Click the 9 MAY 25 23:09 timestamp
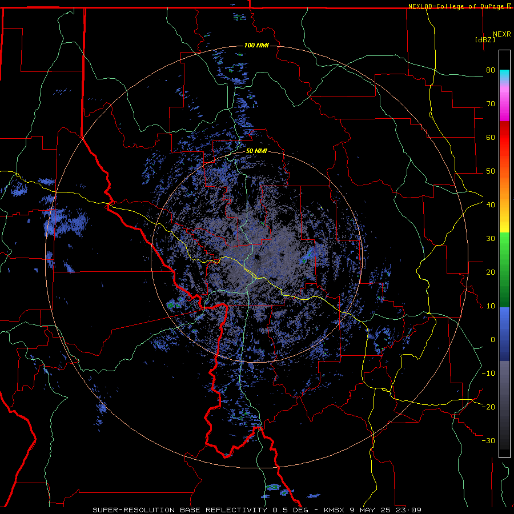This screenshot has width=514, height=514. [x=385, y=510]
